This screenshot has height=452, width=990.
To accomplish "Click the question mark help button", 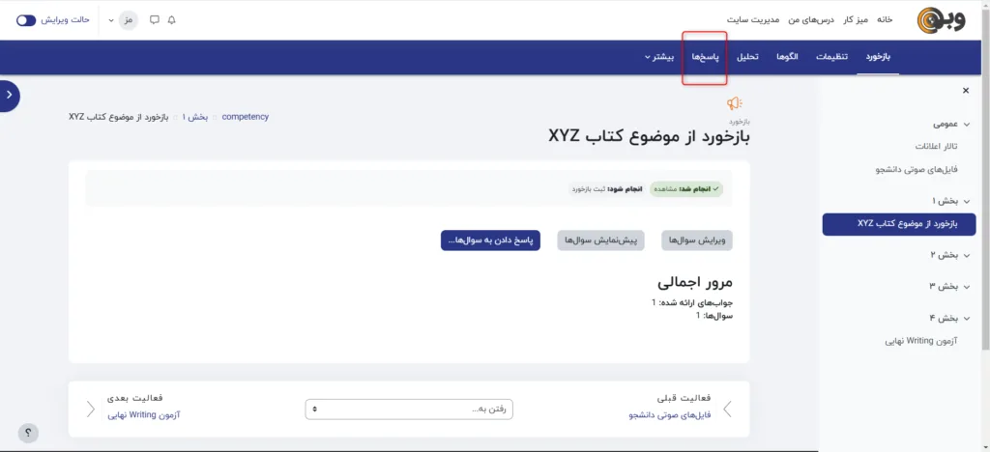I will click(x=28, y=434).
